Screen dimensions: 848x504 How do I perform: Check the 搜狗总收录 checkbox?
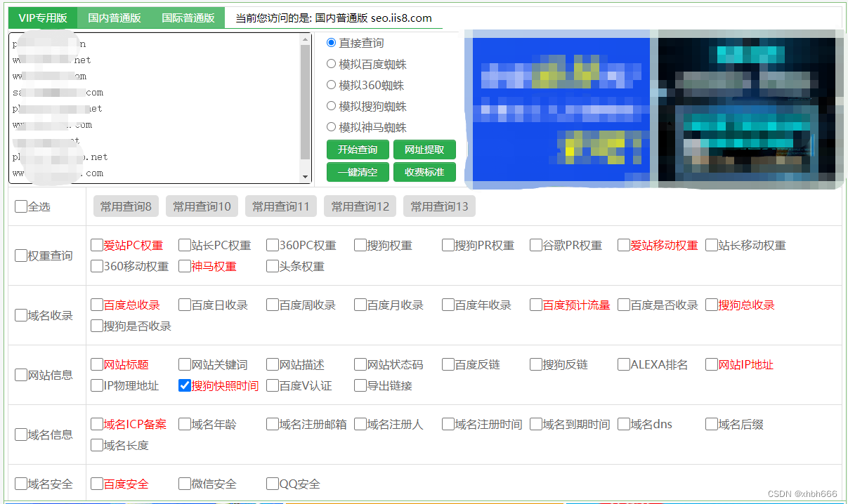(712, 305)
